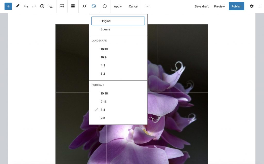Screen dimensions: 264x164
Task: Select the edit pencil tools icon
Action: [18, 6]
